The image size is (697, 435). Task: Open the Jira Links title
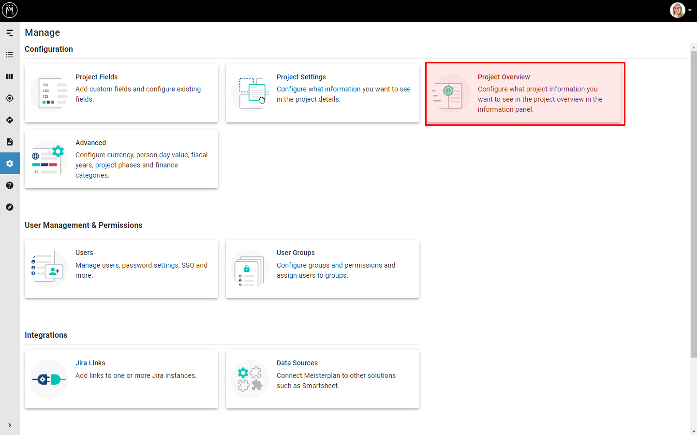tap(90, 363)
